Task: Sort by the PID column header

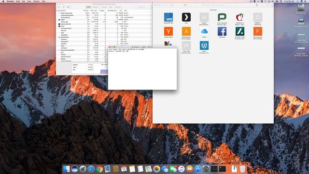Action: pos(121,11)
